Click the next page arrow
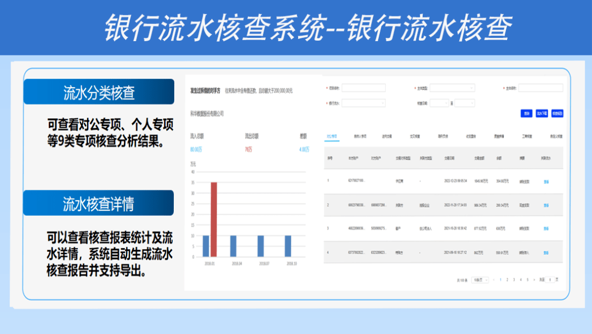 [534, 280]
